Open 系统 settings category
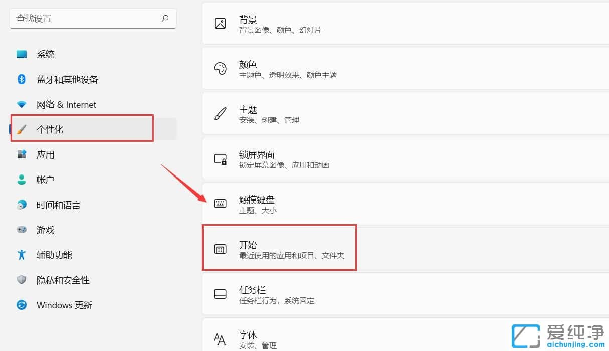The width and height of the screenshot is (609, 351). [93, 54]
